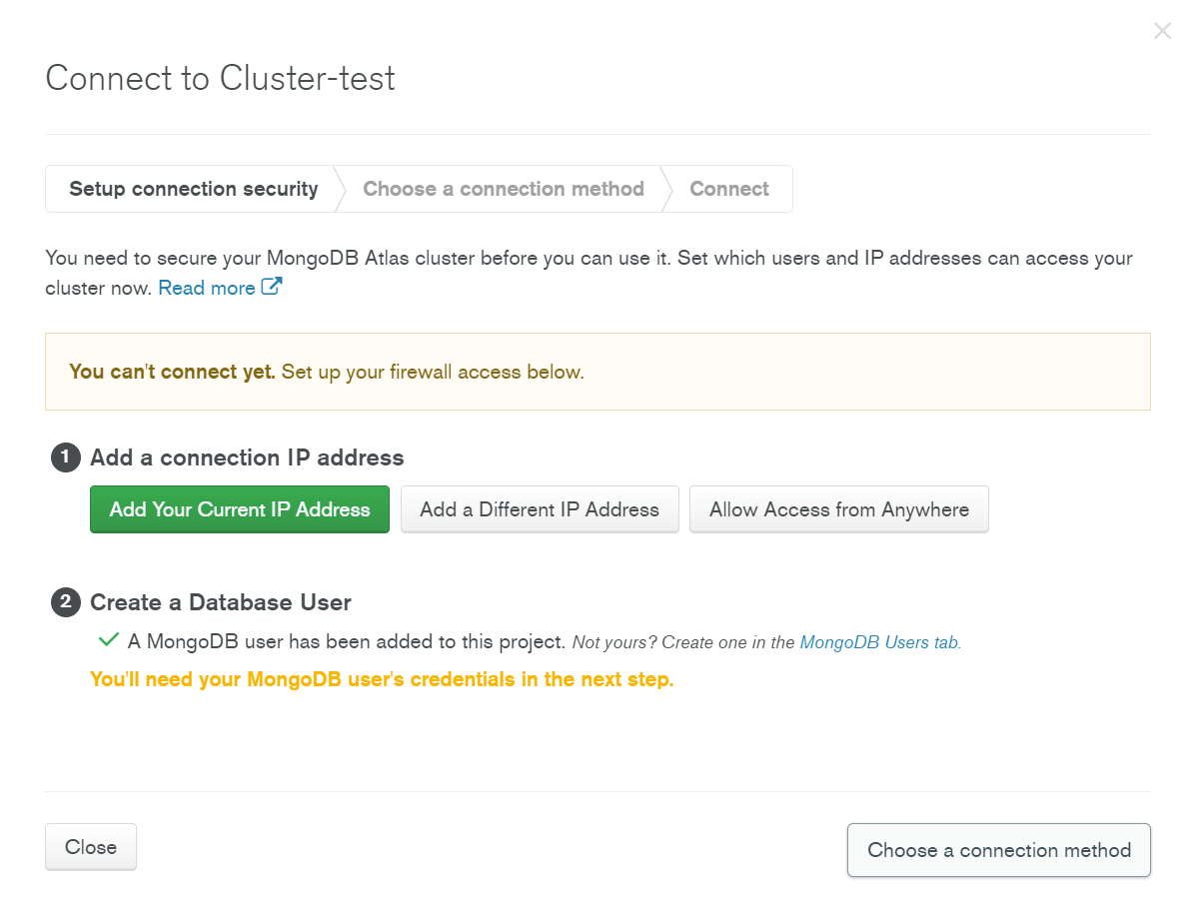Click the firewall access warning banner
The height and width of the screenshot is (900, 1197).
(598, 371)
